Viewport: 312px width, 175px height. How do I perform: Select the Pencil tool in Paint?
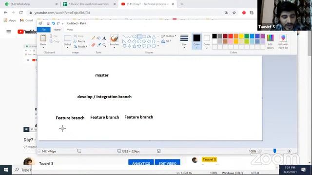[93, 38]
